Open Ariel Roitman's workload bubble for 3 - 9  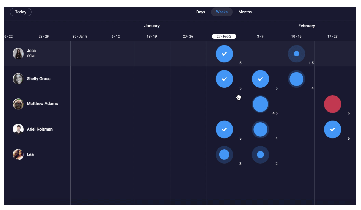260,129
